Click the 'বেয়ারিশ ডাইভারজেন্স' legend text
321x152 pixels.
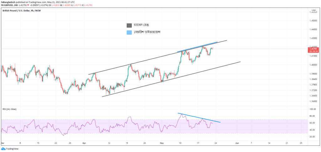tap(147, 32)
